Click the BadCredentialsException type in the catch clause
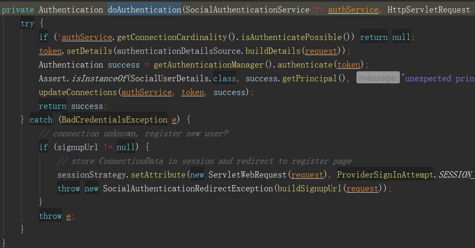 pos(114,120)
